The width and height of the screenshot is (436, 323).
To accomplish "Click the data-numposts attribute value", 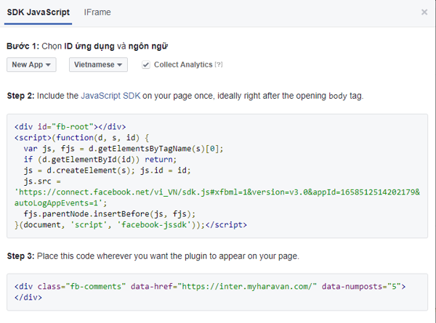I will point(395,287).
